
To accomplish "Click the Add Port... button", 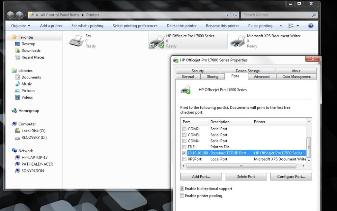I will 201,177.
